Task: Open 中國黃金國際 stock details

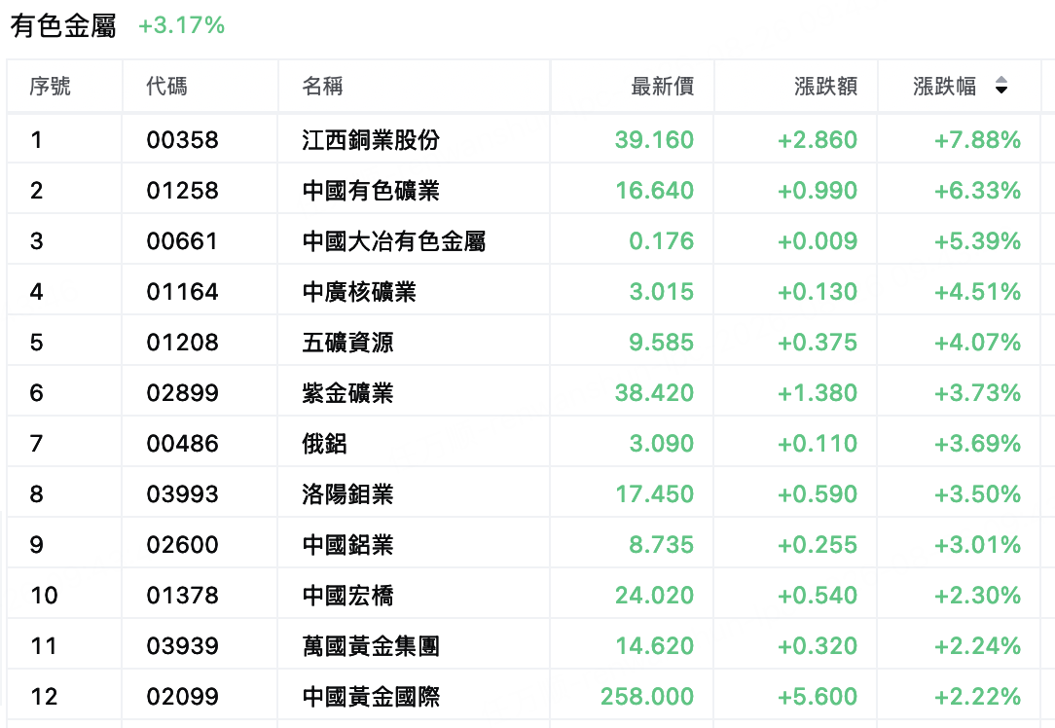Action: (x=371, y=697)
